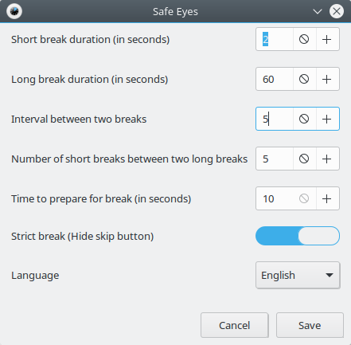Decrease number of short breaks value
Viewport: 351px width, 345px height.
coord(304,159)
